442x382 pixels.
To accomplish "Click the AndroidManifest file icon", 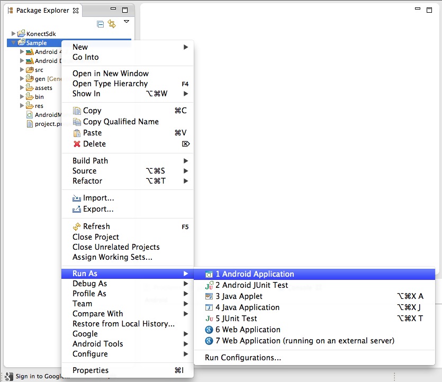I will tap(29, 115).
